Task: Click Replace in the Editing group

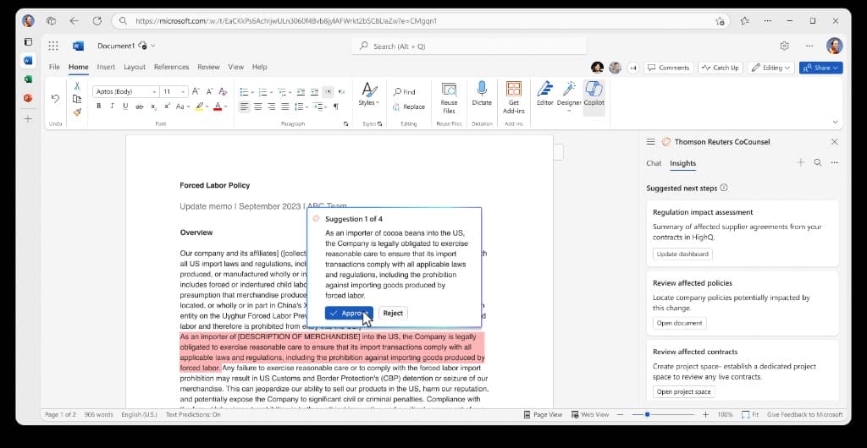Action: [x=409, y=107]
